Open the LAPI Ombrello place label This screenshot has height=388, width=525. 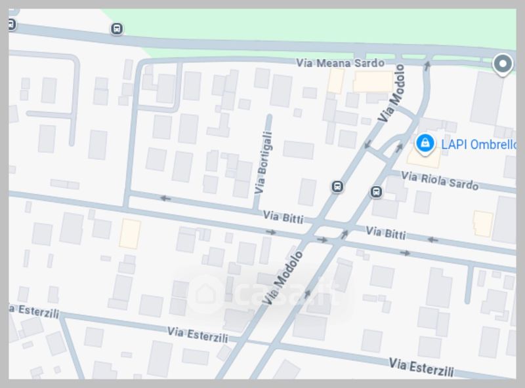[x=478, y=144]
